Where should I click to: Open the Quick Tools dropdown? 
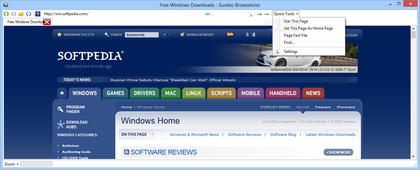click(286, 14)
